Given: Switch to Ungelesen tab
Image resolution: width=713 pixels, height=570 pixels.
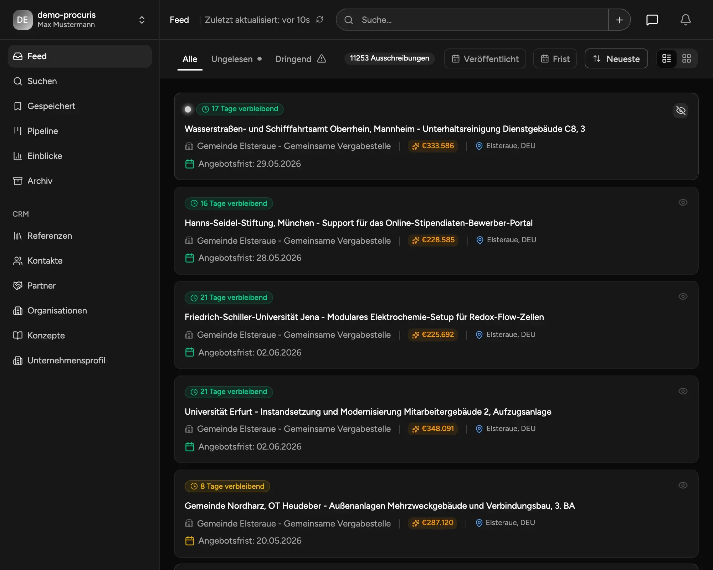Looking at the screenshot, I should tap(236, 59).
